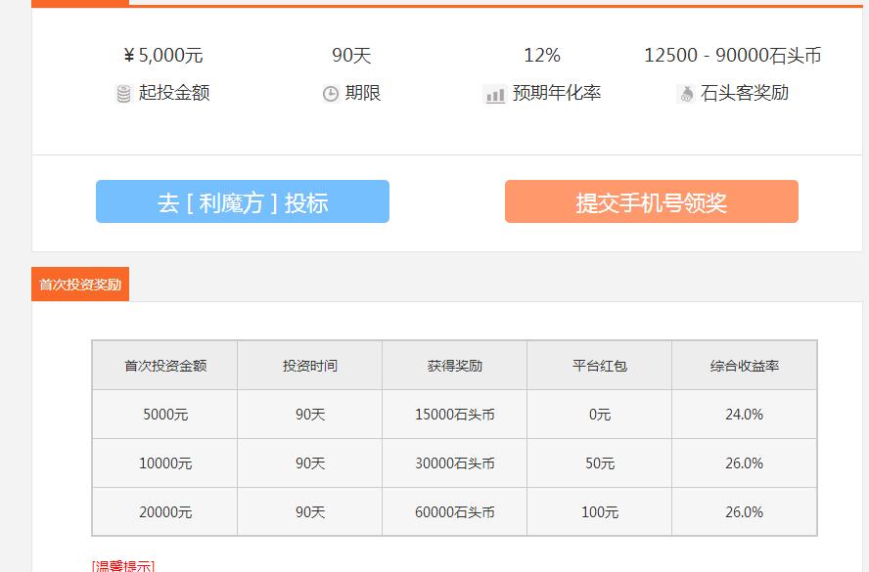Click the 12500 - 90000石头币 reward text

pyautogui.click(x=732, y=56)
